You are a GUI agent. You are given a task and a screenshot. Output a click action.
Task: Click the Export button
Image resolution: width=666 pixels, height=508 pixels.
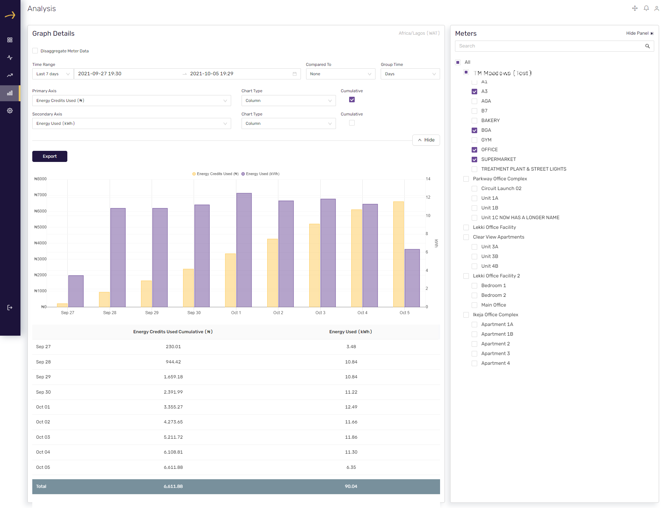click(x=50, y=156)
